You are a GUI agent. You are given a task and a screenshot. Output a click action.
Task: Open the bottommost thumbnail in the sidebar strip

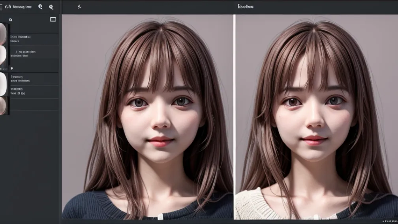3,105
